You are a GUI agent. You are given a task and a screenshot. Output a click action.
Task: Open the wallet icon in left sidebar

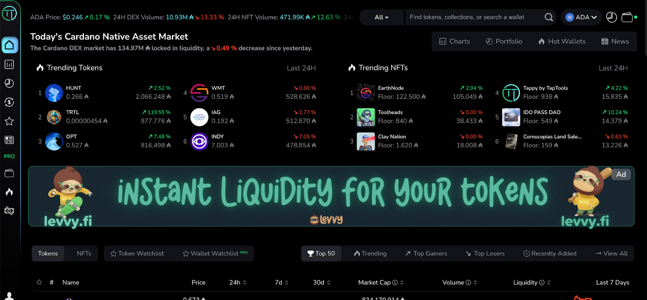coord(9,173)
